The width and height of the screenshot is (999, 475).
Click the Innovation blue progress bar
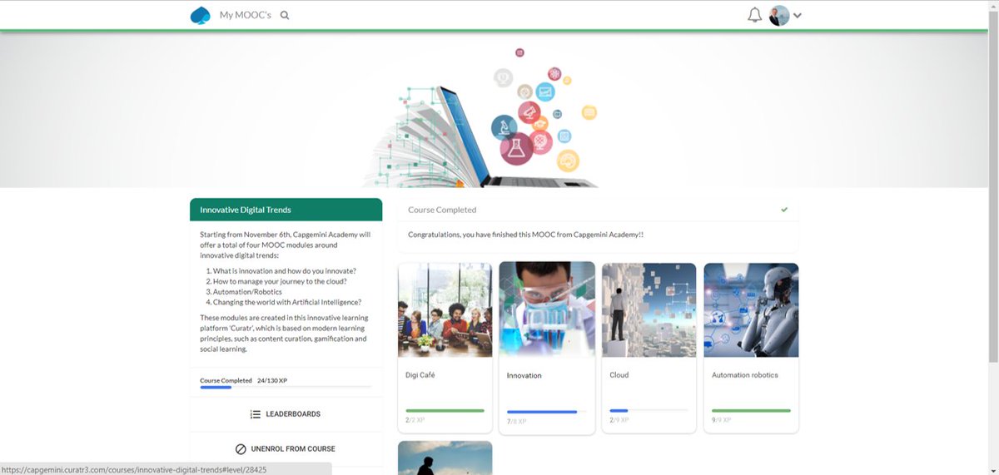[547, 412]
